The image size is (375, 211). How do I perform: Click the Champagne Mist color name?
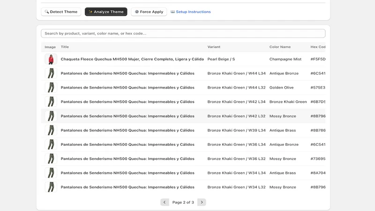tap(285, 59)
